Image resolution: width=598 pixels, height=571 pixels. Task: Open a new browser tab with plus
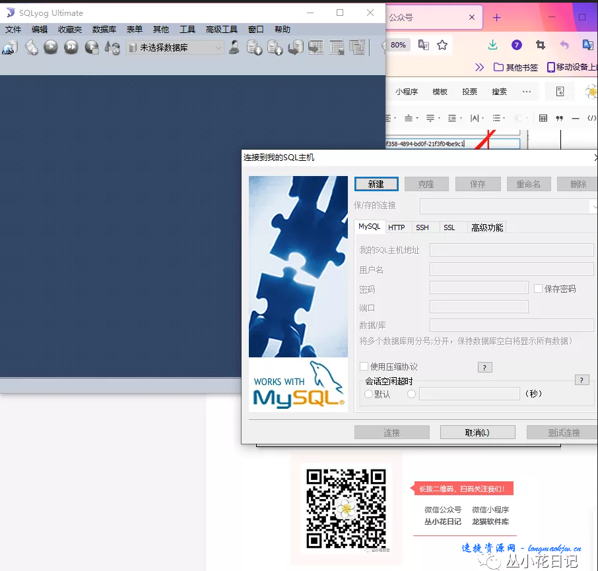click(496, 18)
